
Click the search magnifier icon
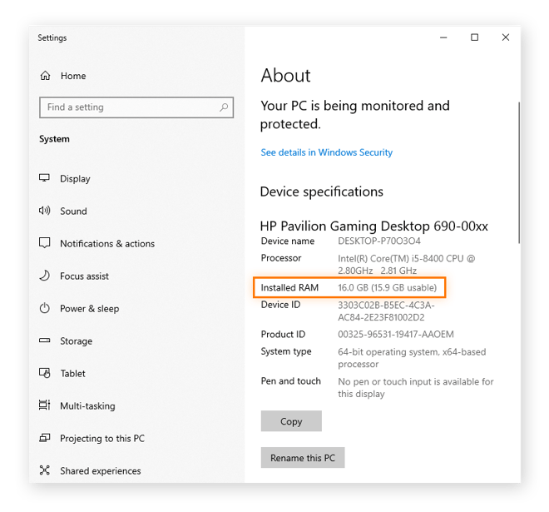pos(224,107)
